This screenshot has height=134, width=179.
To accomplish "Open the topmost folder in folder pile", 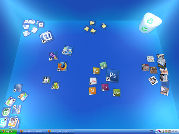I will tap(92, 23).
